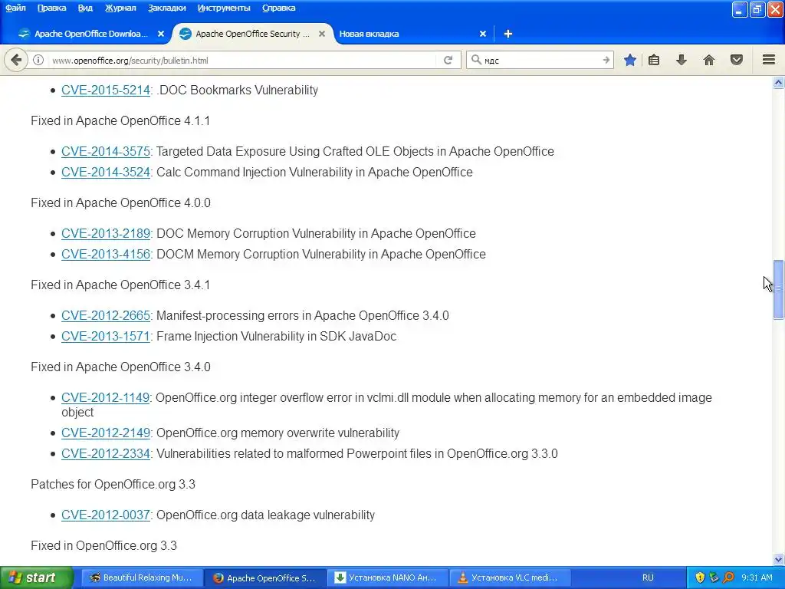Open CVE-2013-4156 link
This screenshot has width=785, height=589.
coord(106,254)
